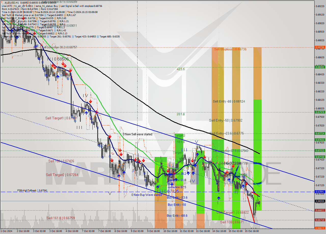Viewport: 326px width, 234px height.
Task: Click the 'Target 685: 0.6335' info text
Action: coord(110,37)
